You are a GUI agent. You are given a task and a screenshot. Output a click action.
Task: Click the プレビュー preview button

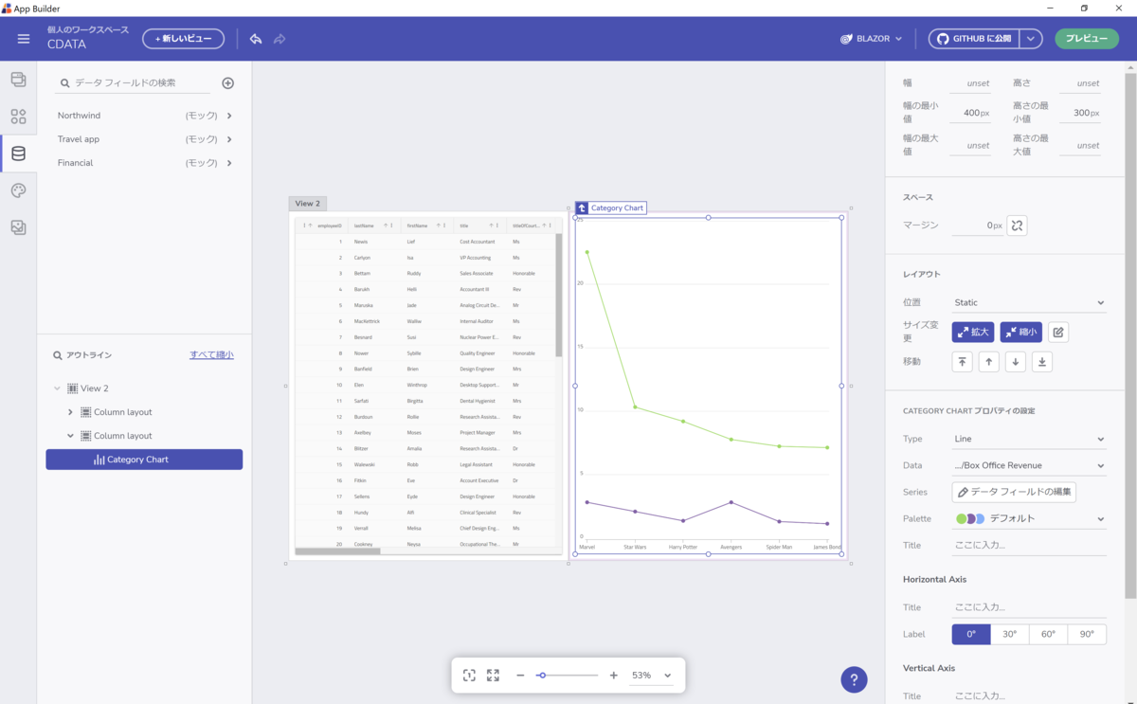[1087, 39]
